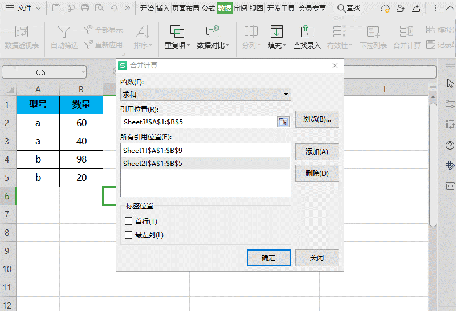Open the more options vertical dots

pos(435,8)
